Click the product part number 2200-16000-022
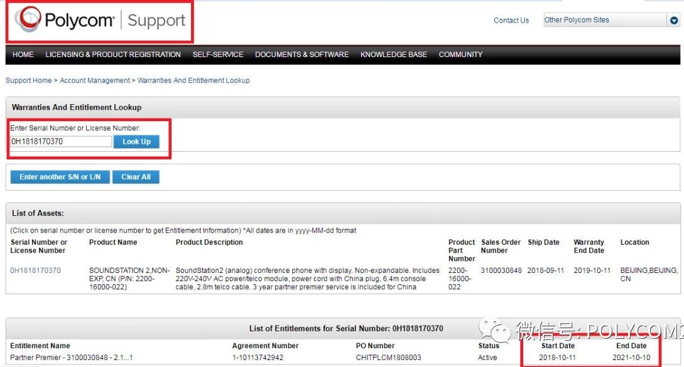This screenshot has width=684, height=367. coord(460,279)
